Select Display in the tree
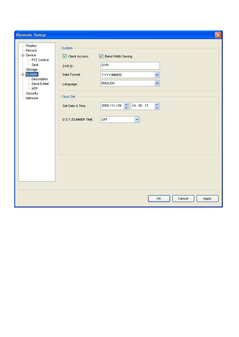Screen dimensions: 239x337 click(x=31, y=46)
